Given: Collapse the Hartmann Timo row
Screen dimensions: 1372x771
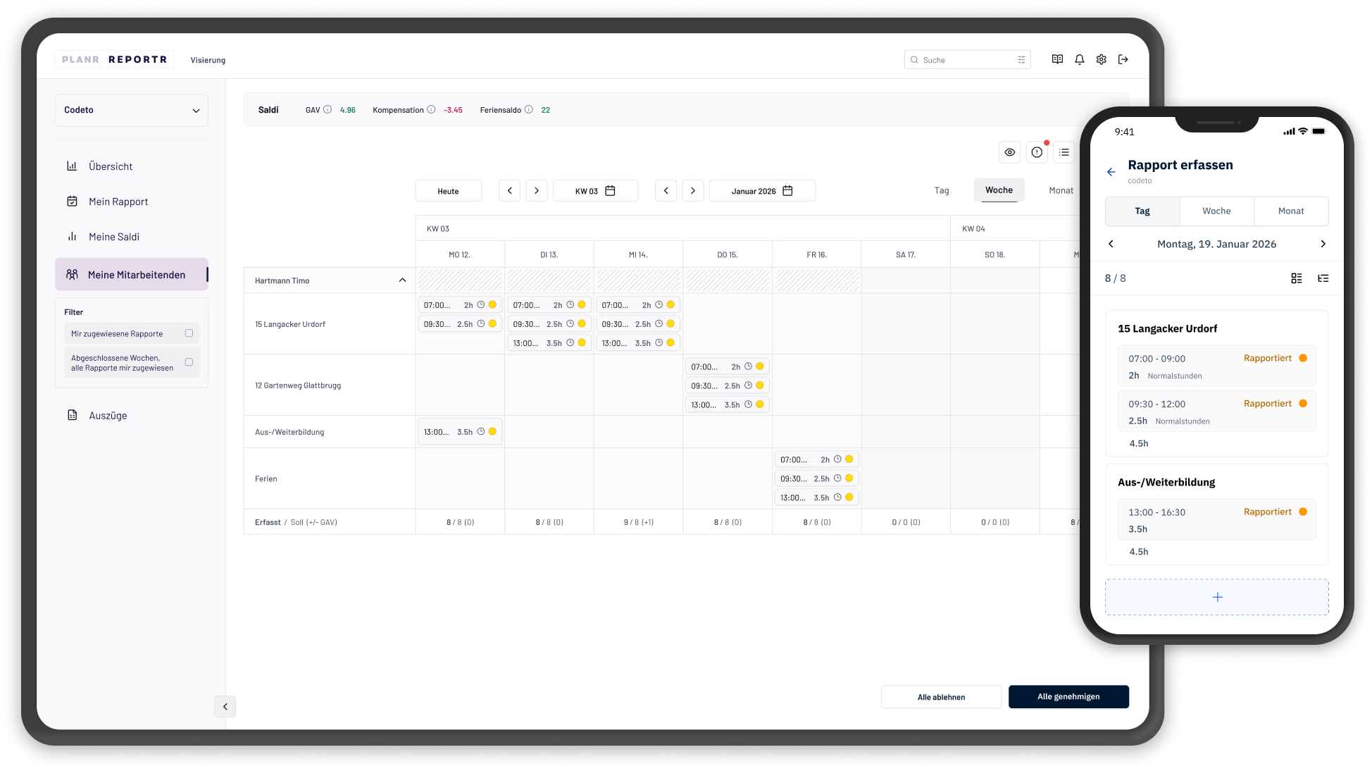Looking at the screenshot, I should (x=402, y=280).
